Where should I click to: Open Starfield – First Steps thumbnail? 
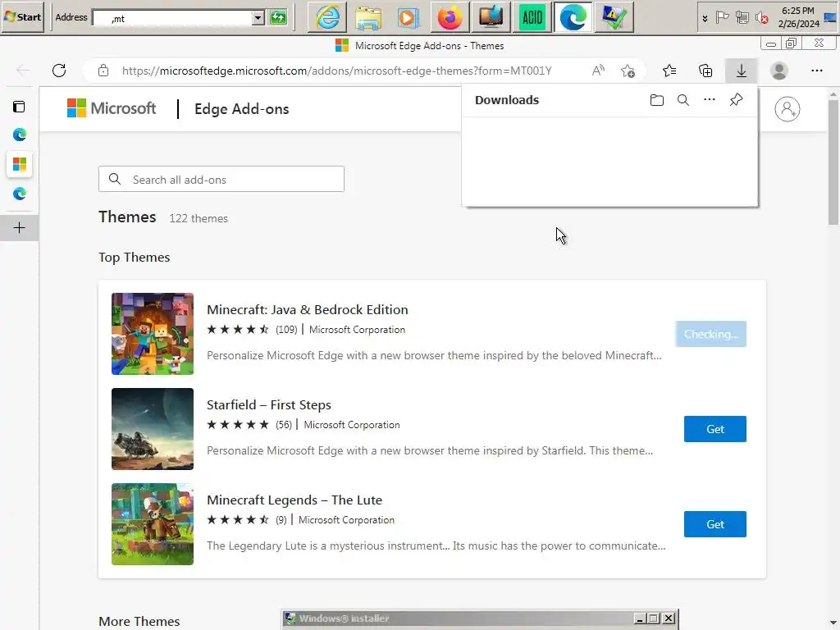point(153,428)
